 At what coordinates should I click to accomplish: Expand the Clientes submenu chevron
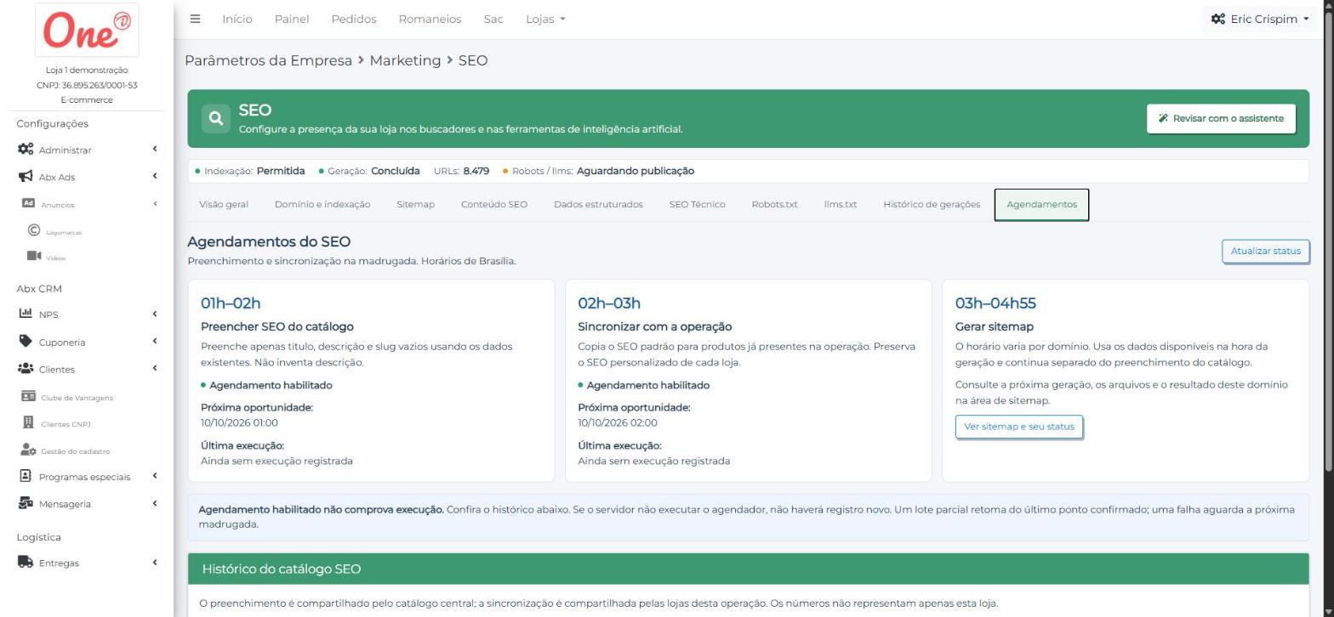(x=155, y=368)
